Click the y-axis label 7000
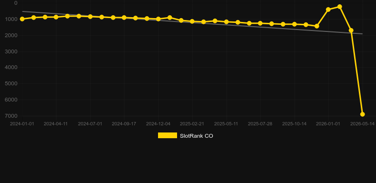The image size is (376, 183). click(x=11, y=116)
